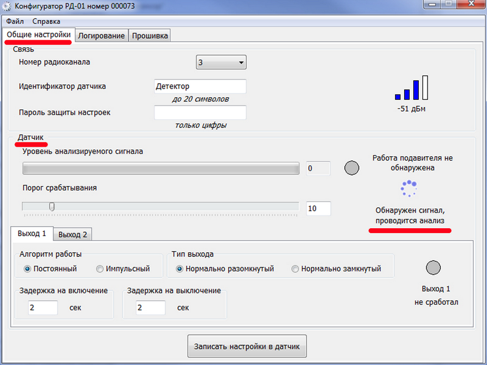Open the Справка menu
487x365 pixels.
coord(46,21)
